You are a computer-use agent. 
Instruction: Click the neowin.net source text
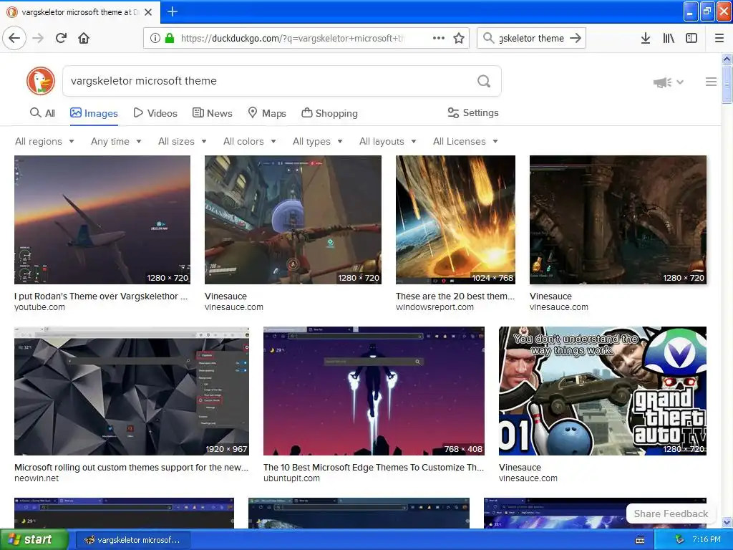coord(37,478)
